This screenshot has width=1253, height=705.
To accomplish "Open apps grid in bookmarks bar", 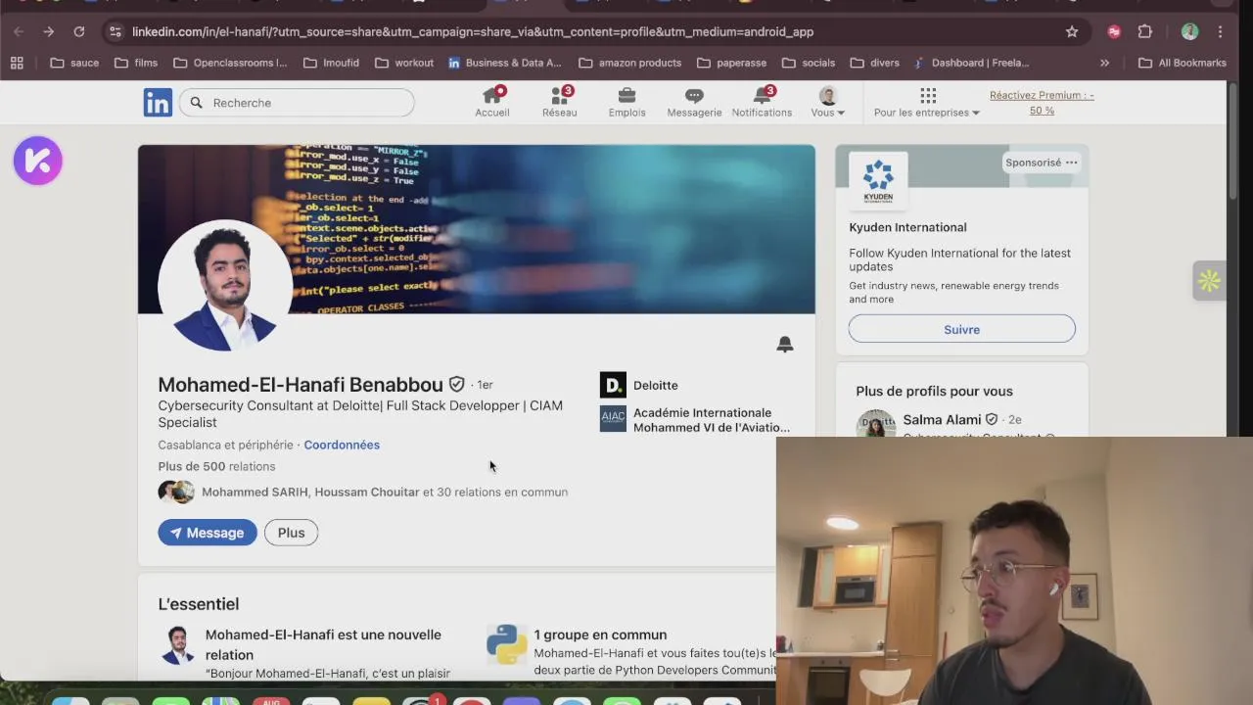I will click(x=17, y=63).
